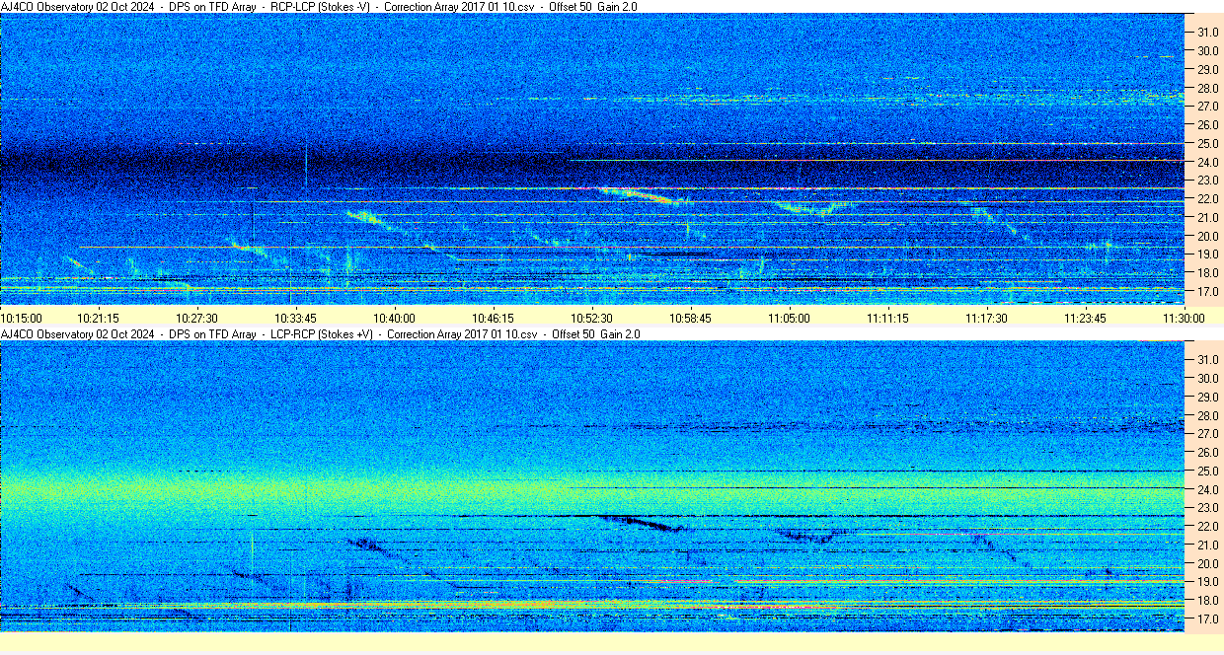Select 24.0 frequency label in RCP-LCP panel
The image size is (1224, 655).
point(1208,162)
